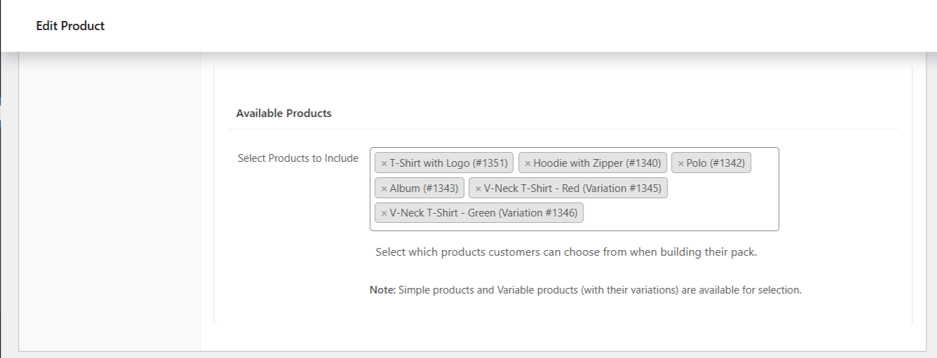937x358 pixels.
Task: Click the pack-building help description text
Action: 566,252
